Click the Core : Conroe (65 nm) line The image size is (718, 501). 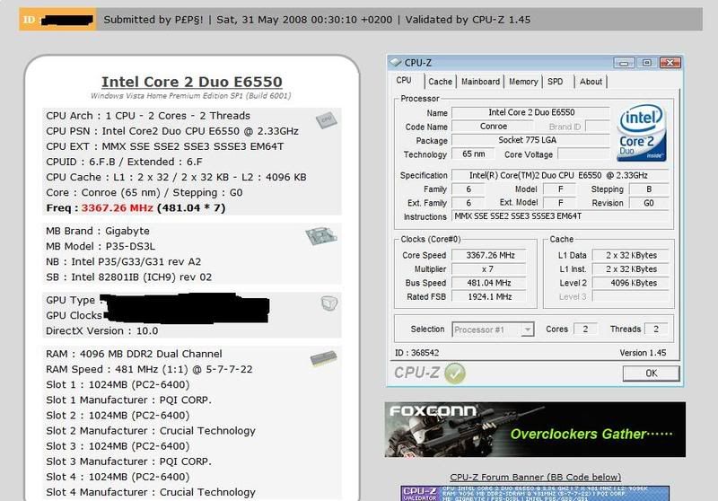pyautogui.click(x=144, y=192)
